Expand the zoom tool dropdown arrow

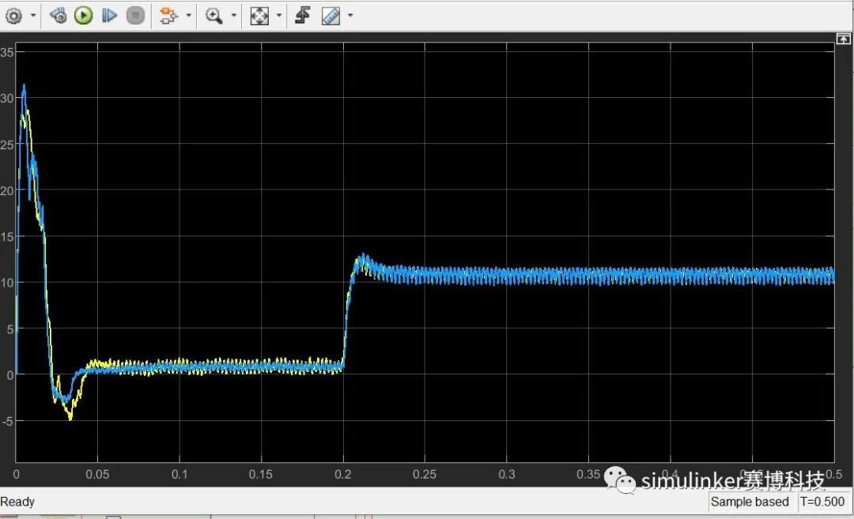[234, 16]
